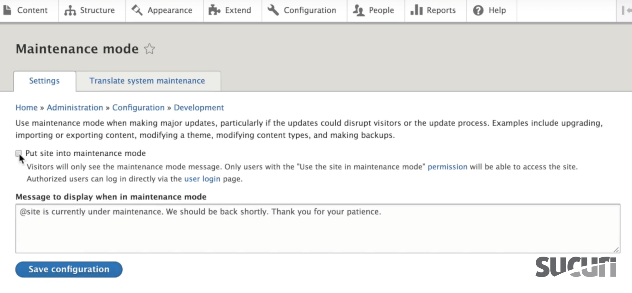The height and width of the screenshot is (293, 632).
Task: Open Appearance via its paintbrush icon
Action: [x=136, y=10]
